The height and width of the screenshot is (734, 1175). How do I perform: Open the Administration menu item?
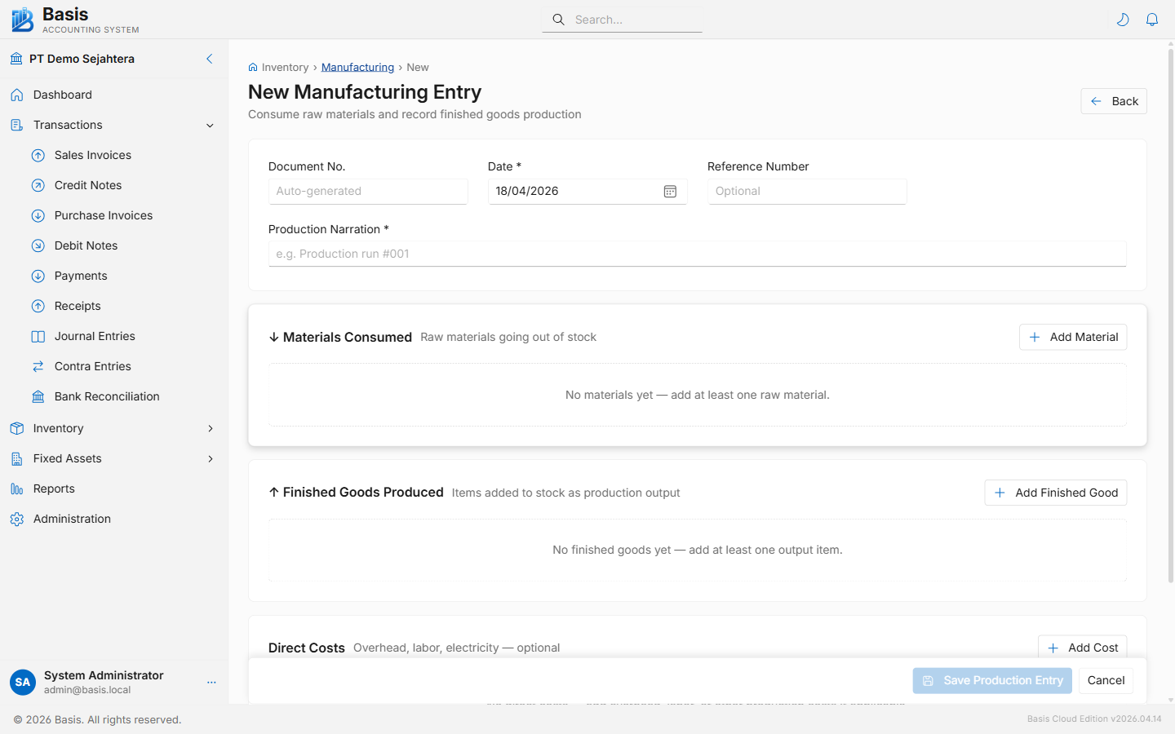(72, 519)
